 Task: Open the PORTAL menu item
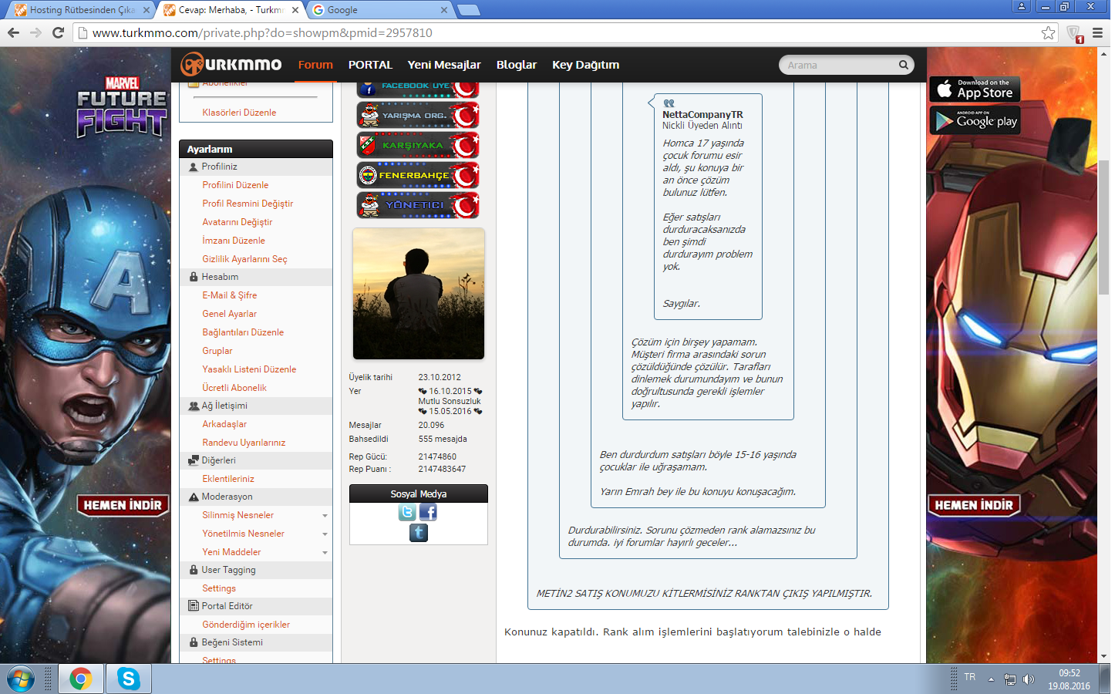370,65
